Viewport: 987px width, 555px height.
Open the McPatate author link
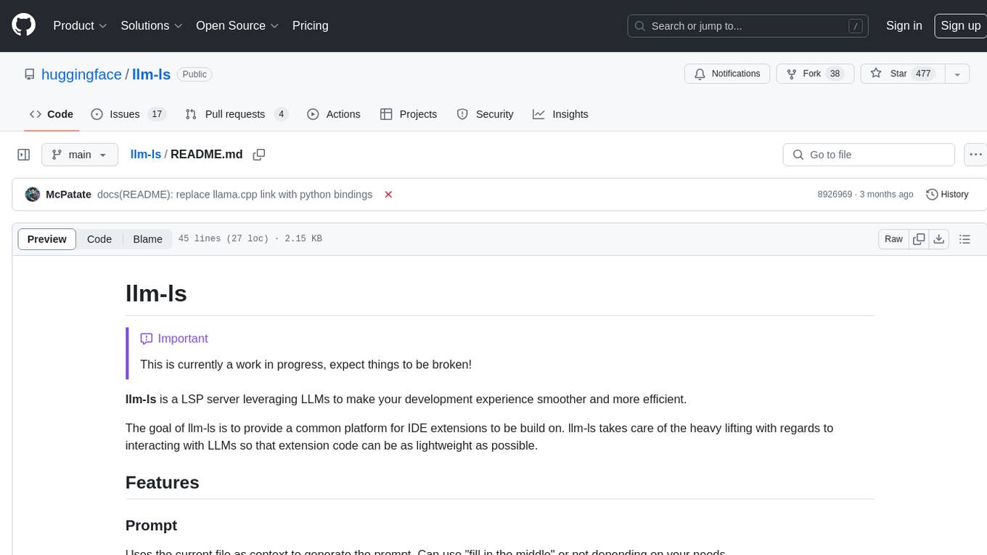click(x=68, y=195)
